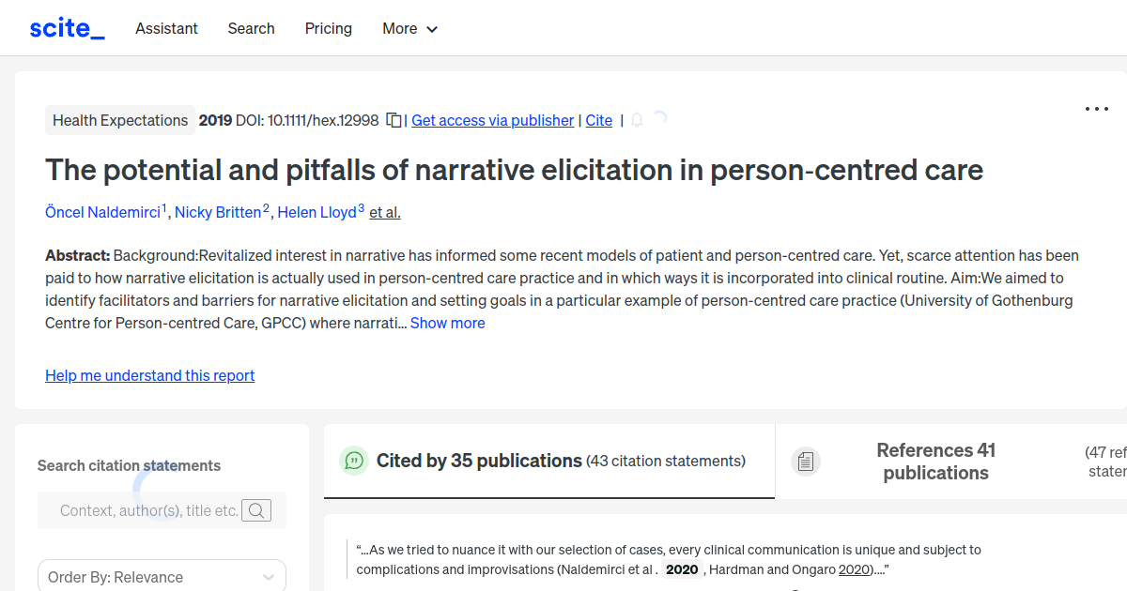
Task: Click the search magnifier in citation search
Action: click(x=256, y=510)
